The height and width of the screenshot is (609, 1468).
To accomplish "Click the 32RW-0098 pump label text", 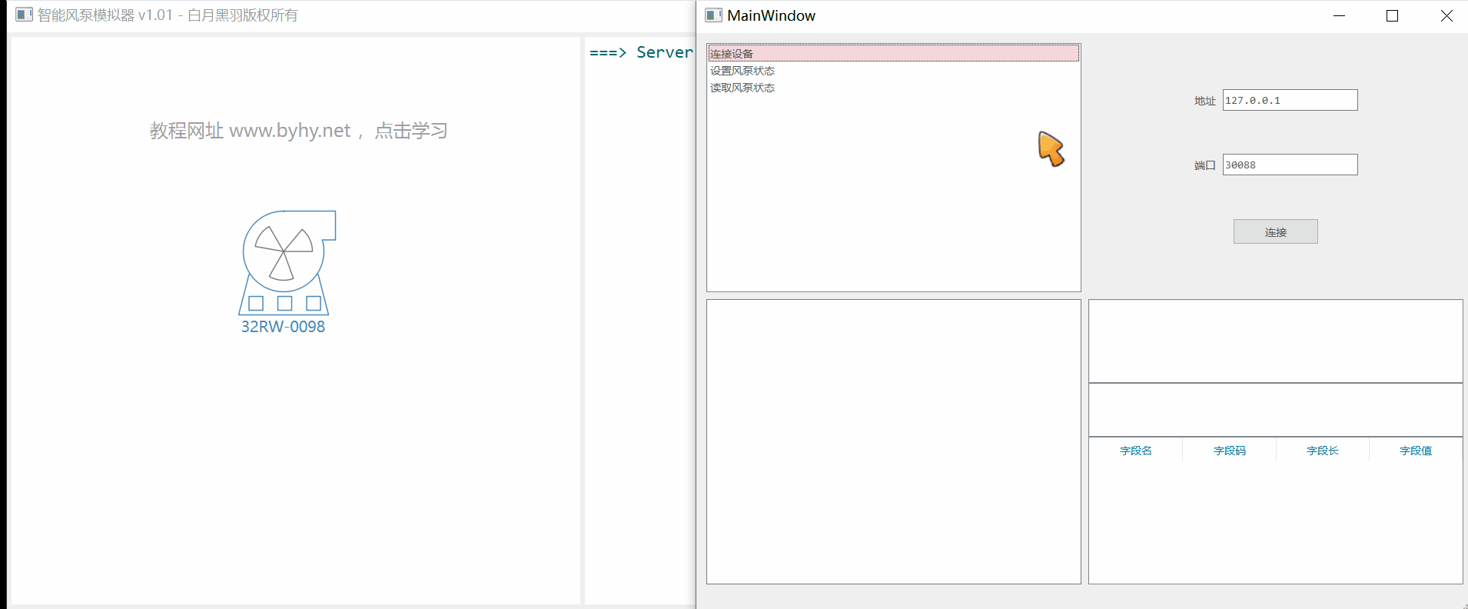I will pos(283,327).
